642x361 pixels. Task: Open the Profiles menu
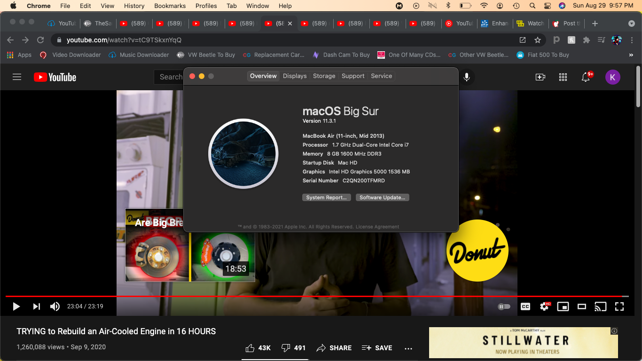click(x=206, y=6)
